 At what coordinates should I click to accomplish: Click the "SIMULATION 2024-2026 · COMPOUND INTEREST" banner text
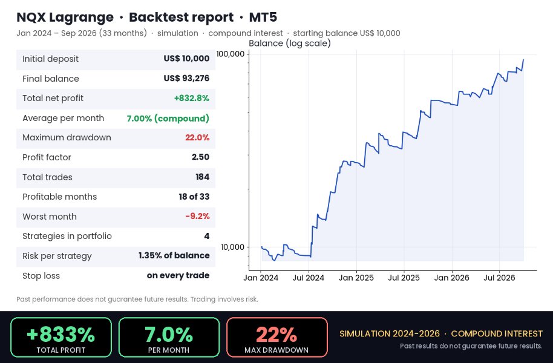(x=441, y=334)
